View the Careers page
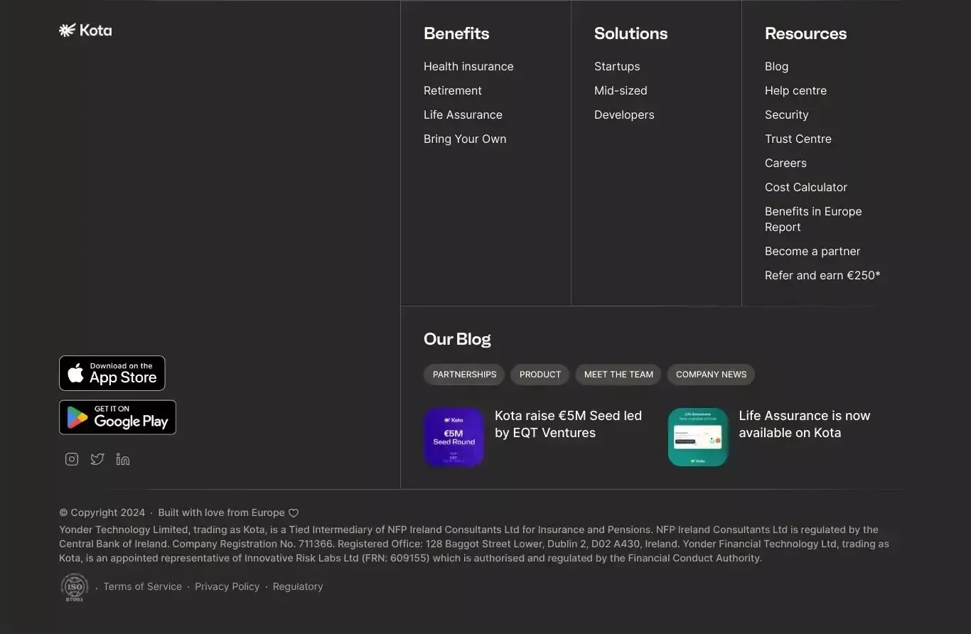 [785, 163]
